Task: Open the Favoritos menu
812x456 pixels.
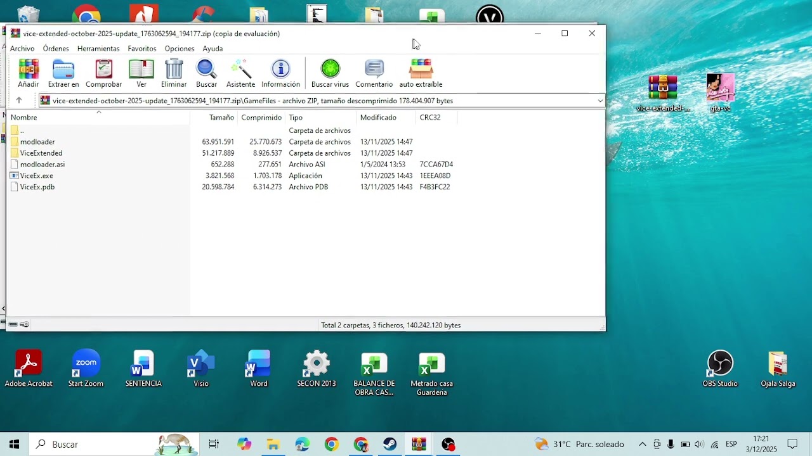Action: point(142,48)
